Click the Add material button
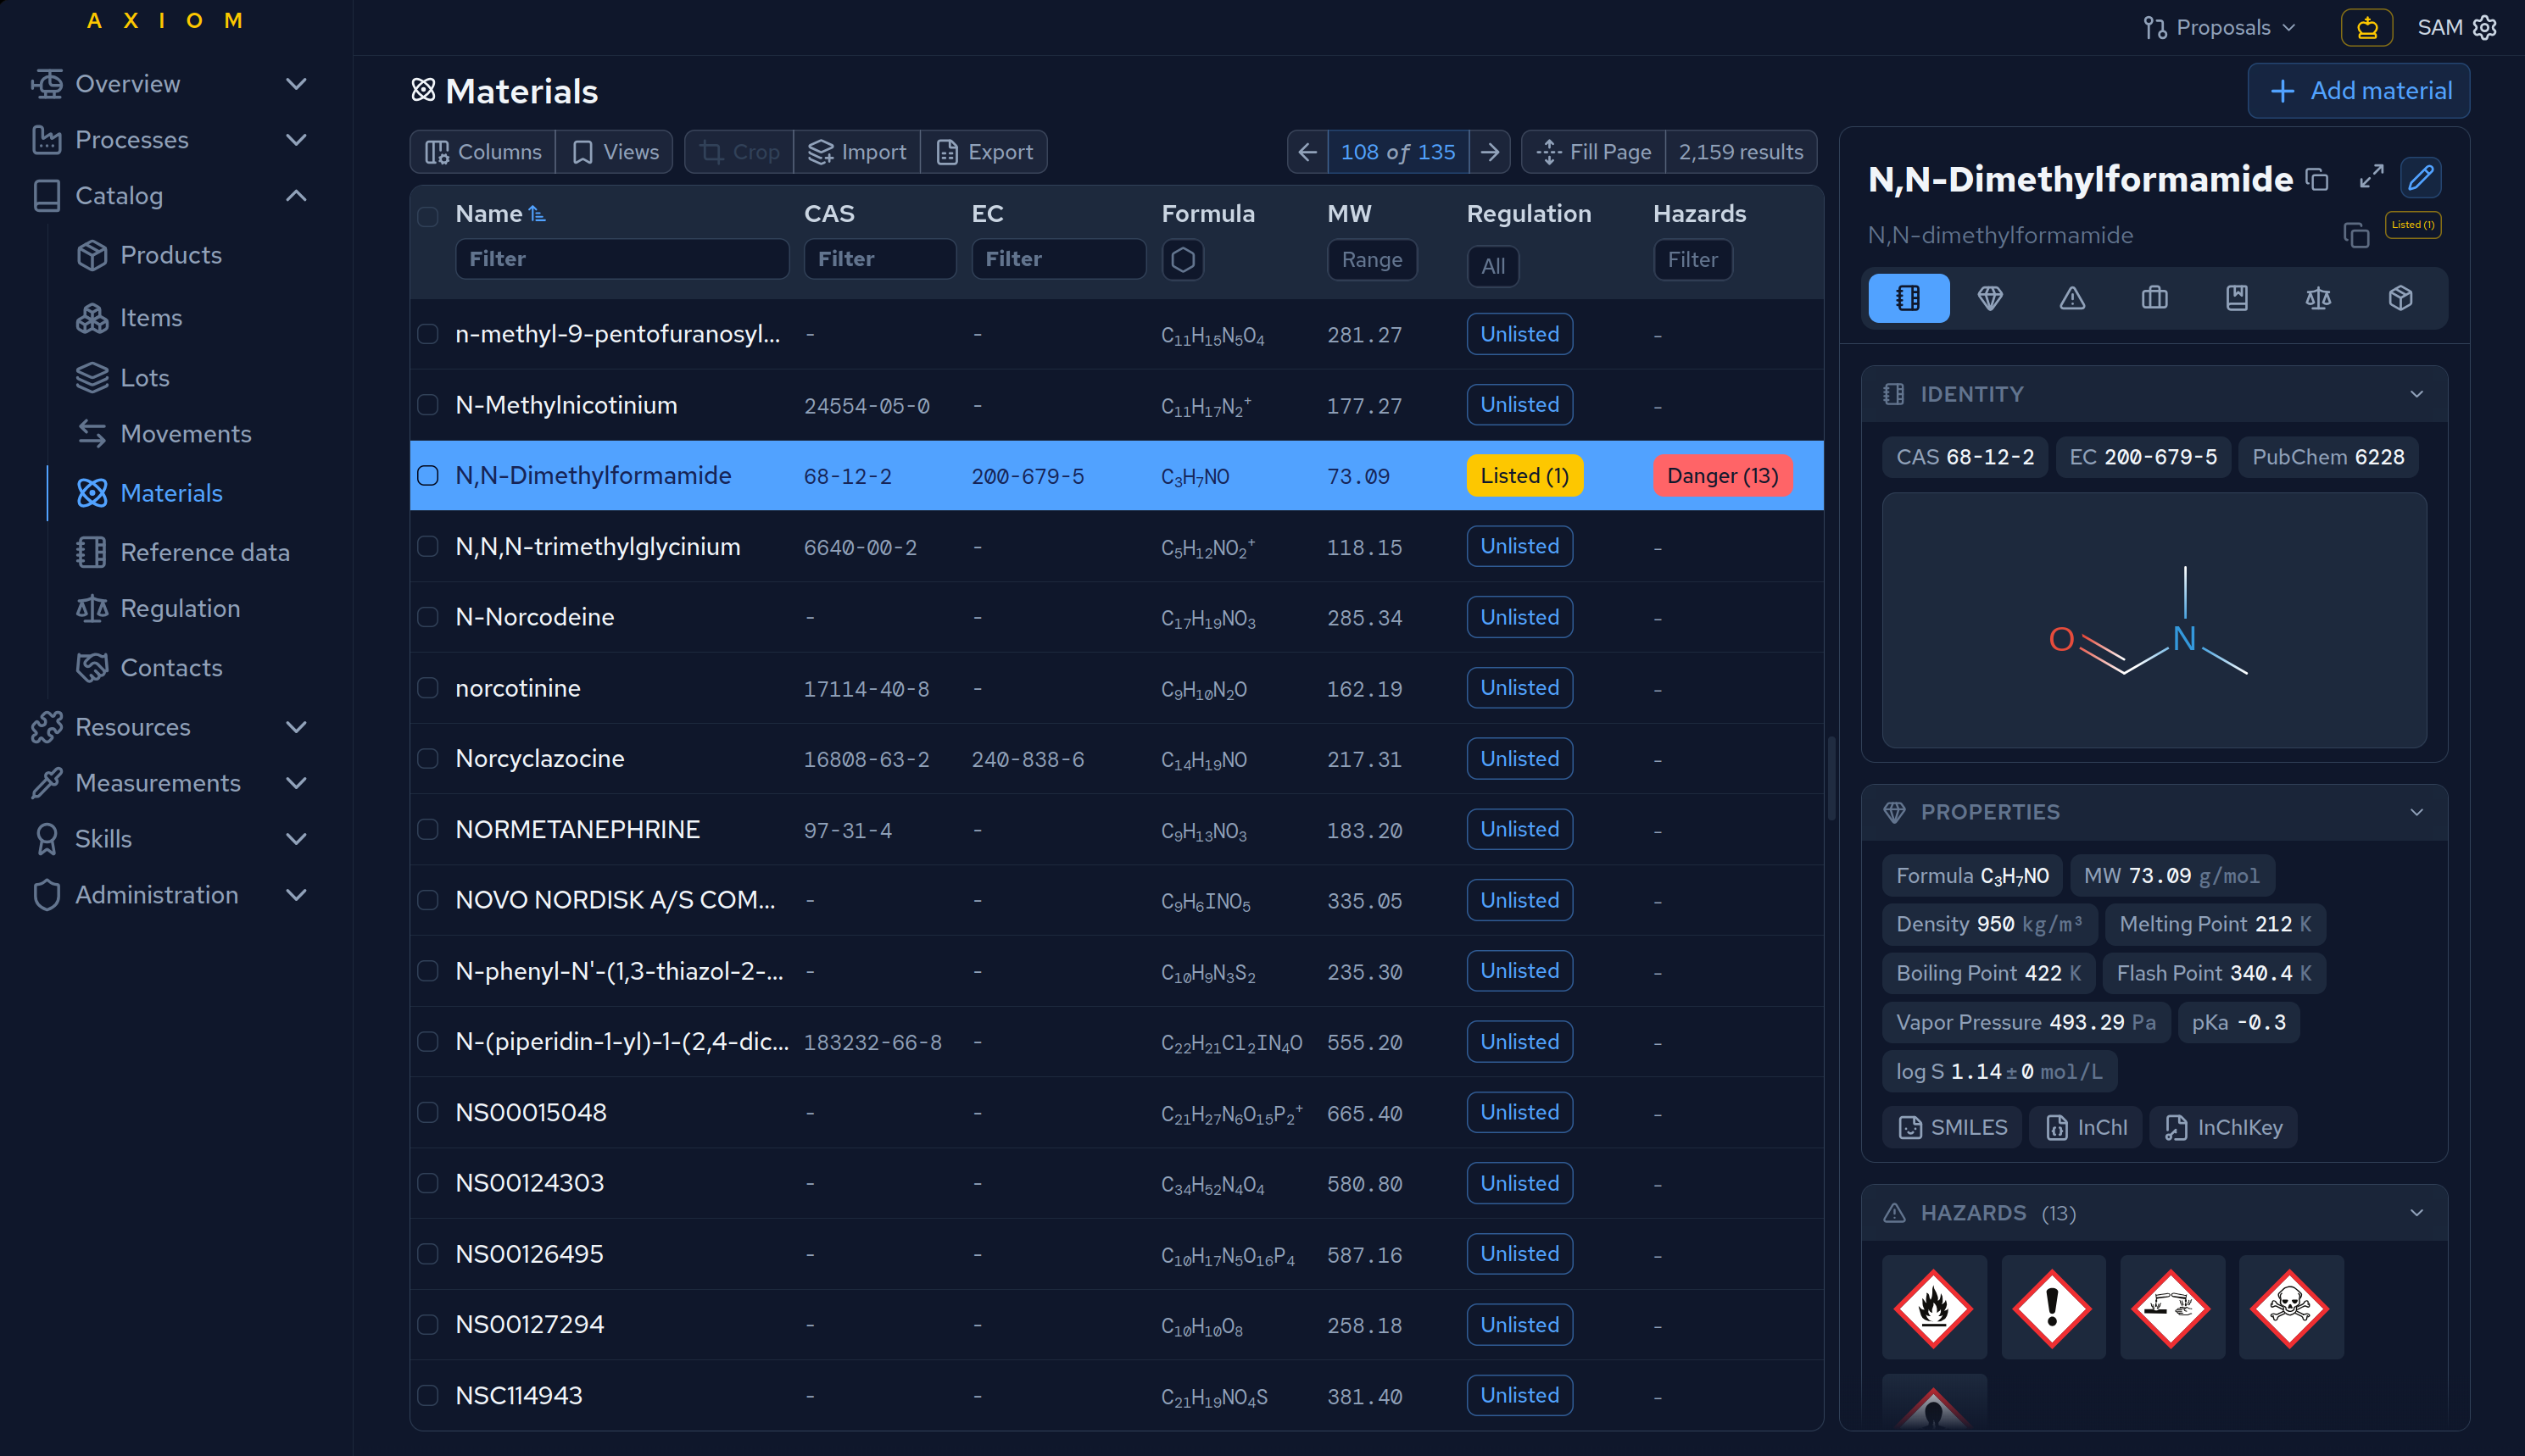Image resolution: width=2525 pixels, height=1456 pixels. [x=2357, y=90]
